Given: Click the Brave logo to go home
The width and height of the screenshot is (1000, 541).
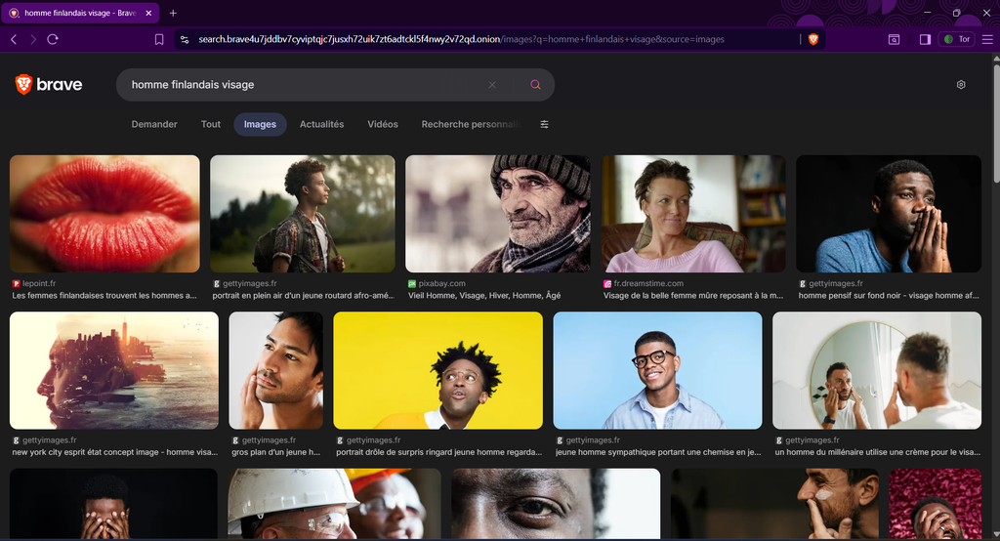Looking at the screenshot, I should click(49, 85).
